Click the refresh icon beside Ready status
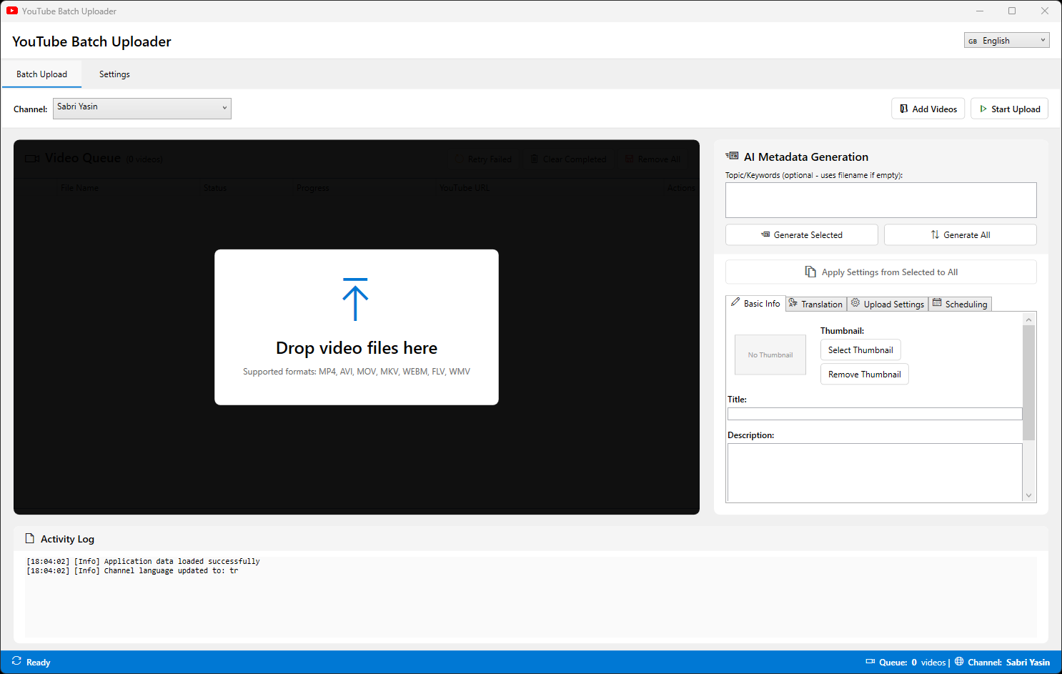This screenshot has height=674, width=1062. point(16,661)
